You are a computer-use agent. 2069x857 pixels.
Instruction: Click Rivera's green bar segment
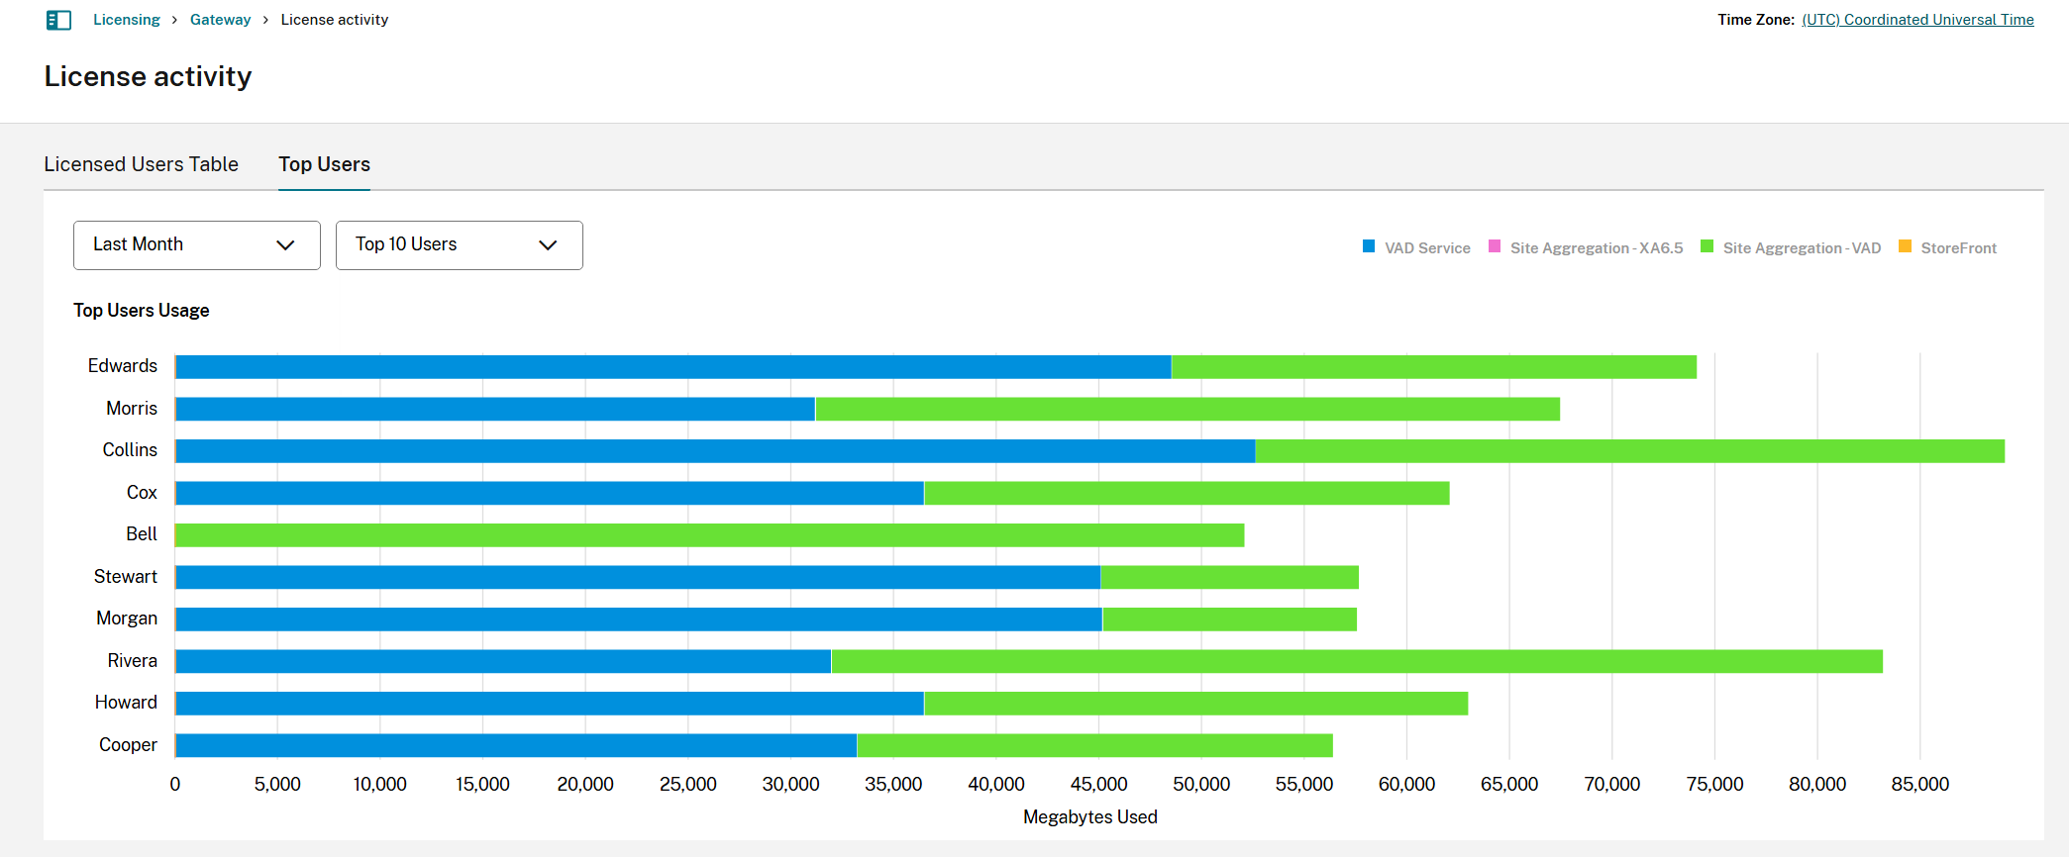point(1357,661)
